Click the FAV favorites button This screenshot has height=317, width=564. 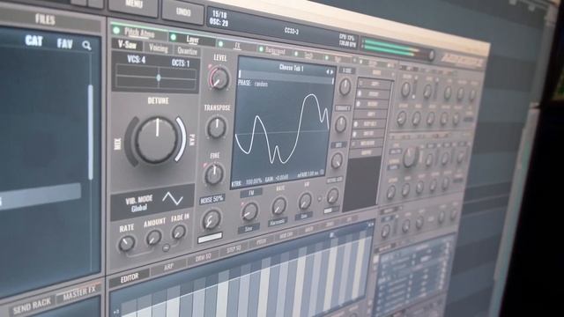click(x=64, y=43)
